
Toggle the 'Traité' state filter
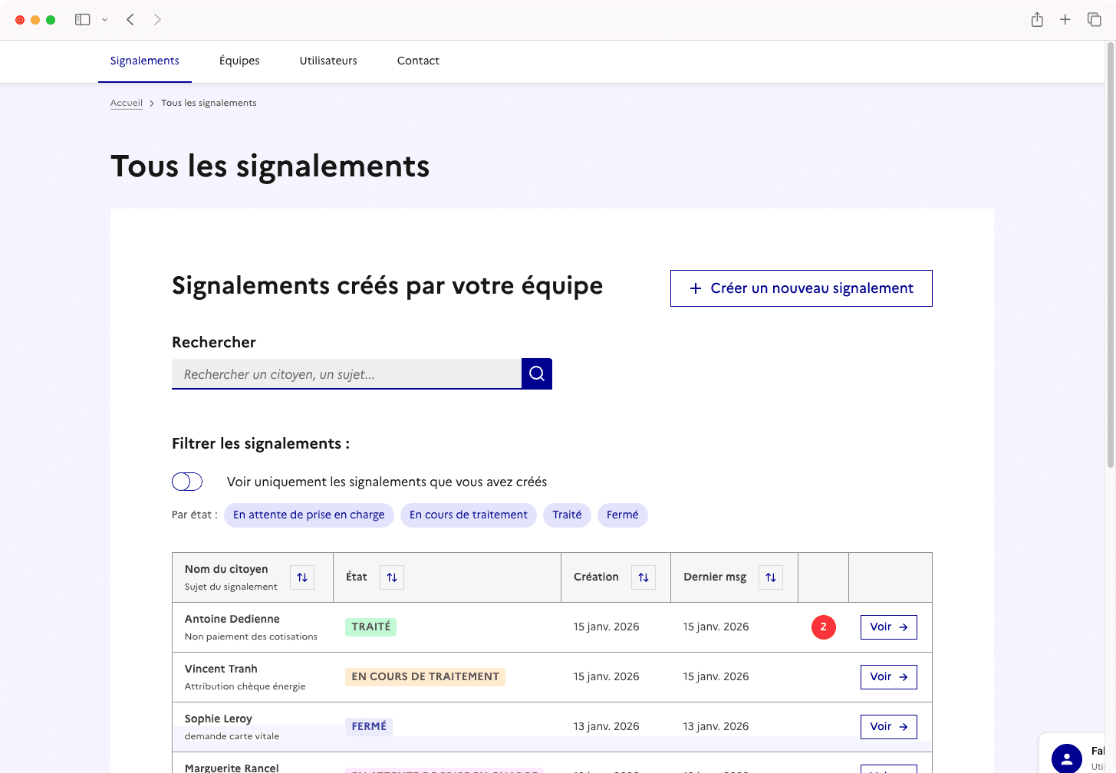[567, 515]
